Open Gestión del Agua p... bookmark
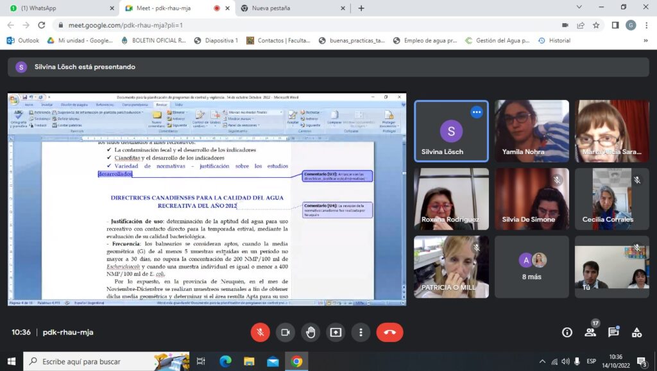 pyautogui.click(x=497, y=40)
